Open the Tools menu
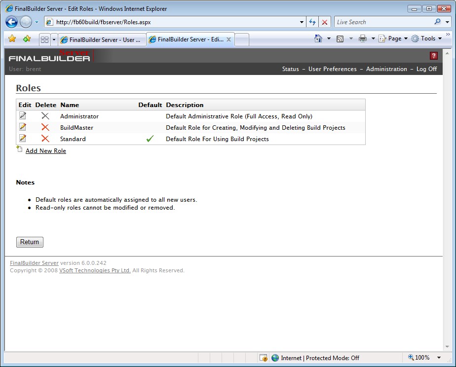This screenshot has width=456, height=367. pyautogui.click(x=426, y=38)
